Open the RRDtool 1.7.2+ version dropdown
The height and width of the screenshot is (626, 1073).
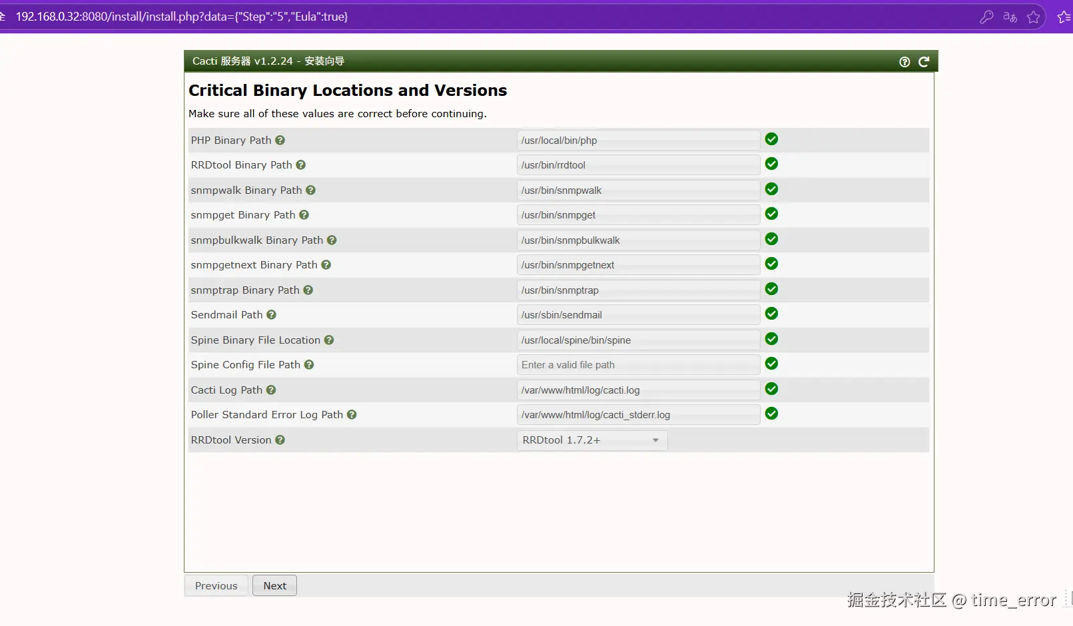pos(592,440)
